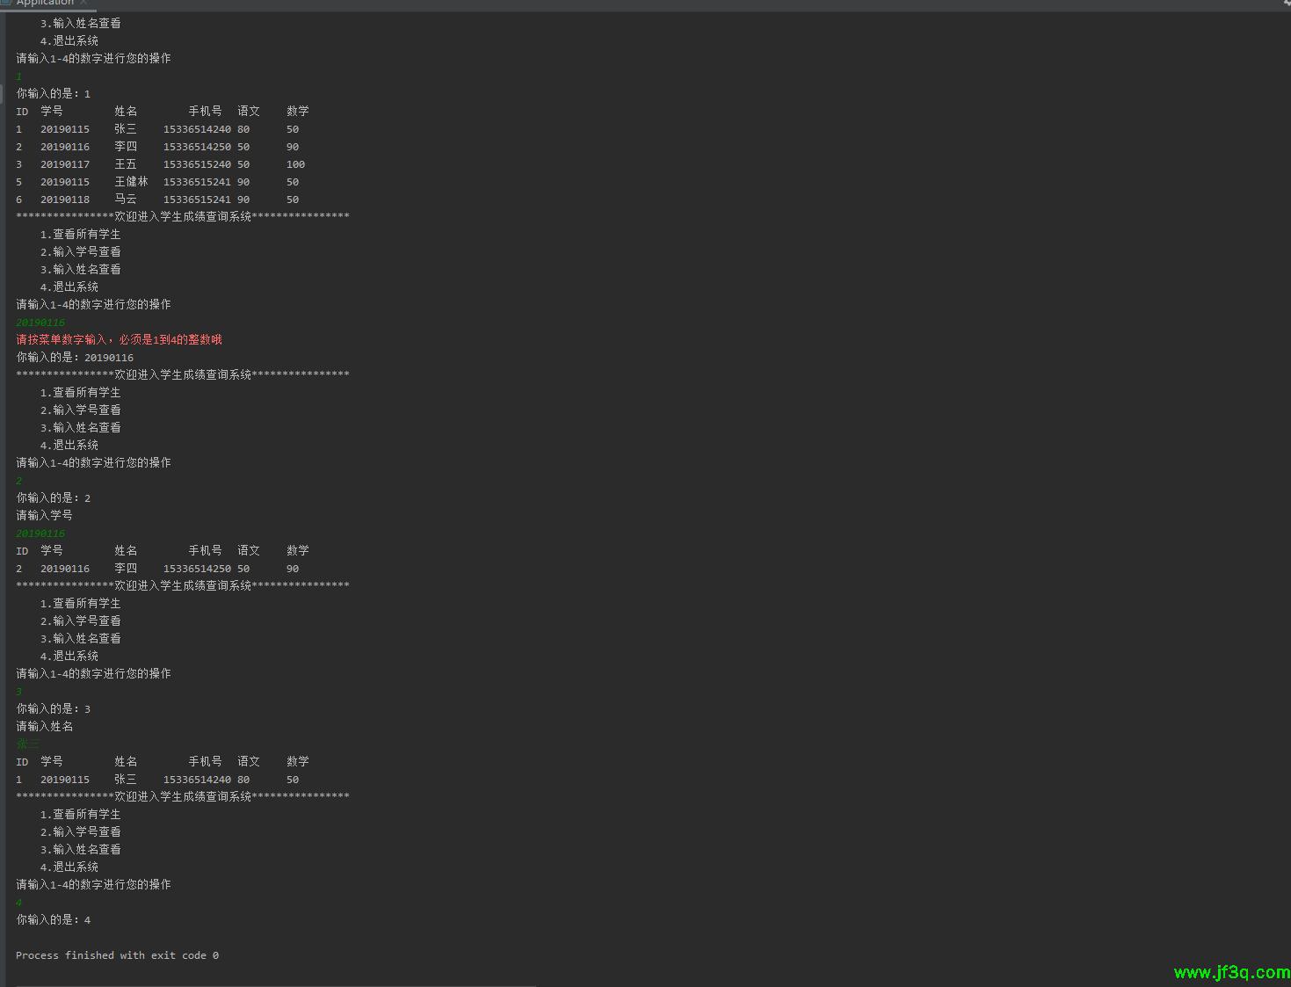Click the '请输入学号' prompt line
Screen dimensions: 1291x987
point(44,516)
